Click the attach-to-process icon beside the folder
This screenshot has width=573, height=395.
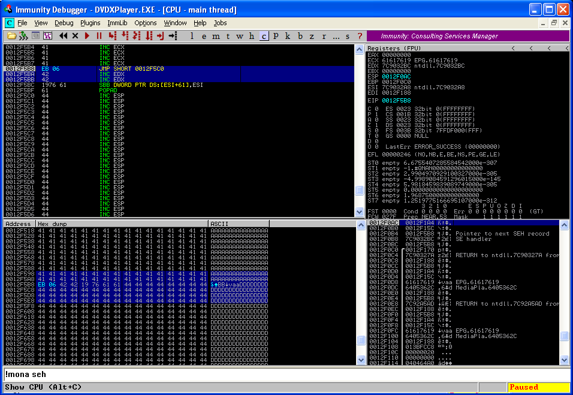point(23,36)
